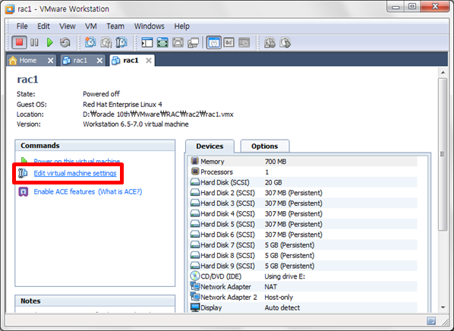Click the ACE features purple icon
The image size is (454, 331).
click(x=24, y=192)
